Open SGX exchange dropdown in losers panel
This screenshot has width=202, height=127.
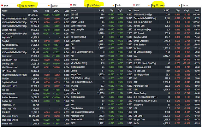click(x=149, y=5)
